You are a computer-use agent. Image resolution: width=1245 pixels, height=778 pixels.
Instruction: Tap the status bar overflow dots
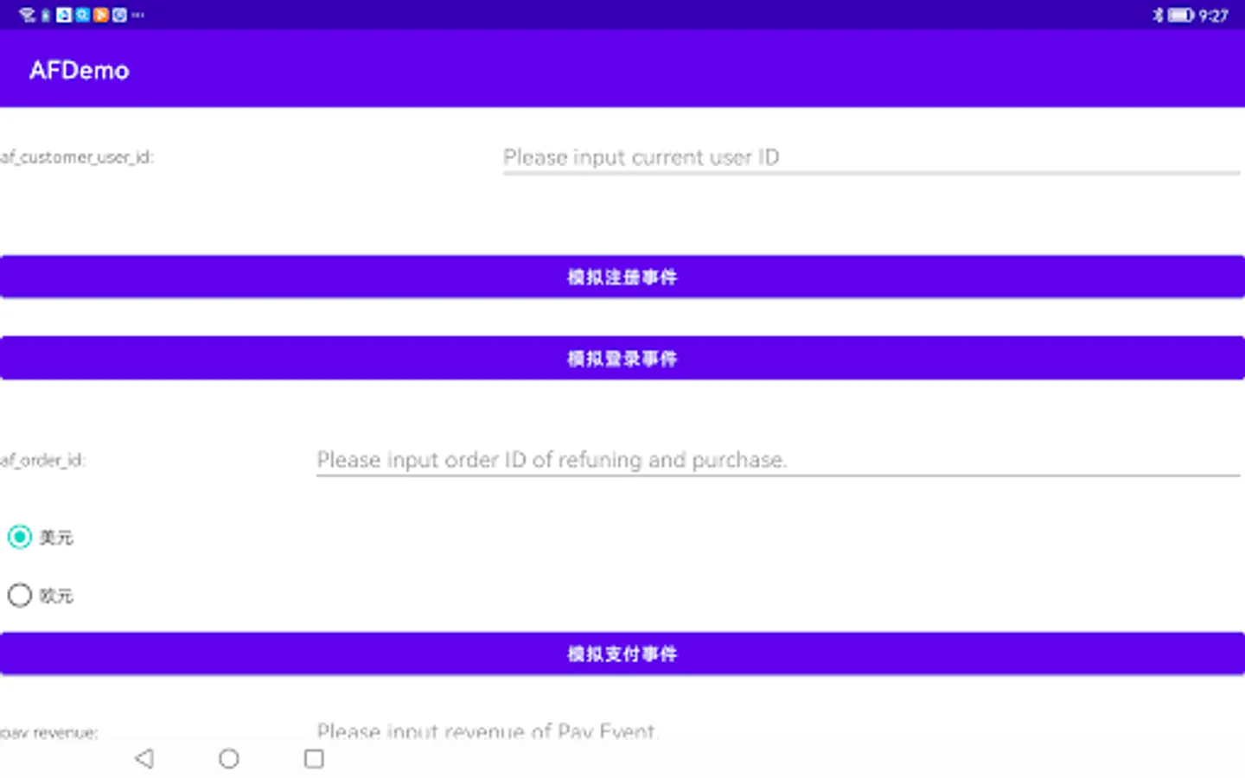click(x=138, y=15)
